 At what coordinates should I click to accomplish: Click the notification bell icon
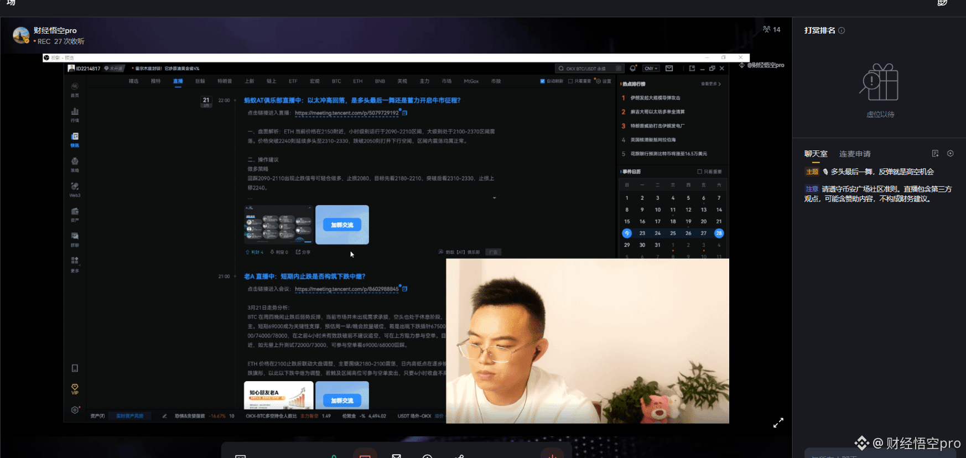pos(633,69)
